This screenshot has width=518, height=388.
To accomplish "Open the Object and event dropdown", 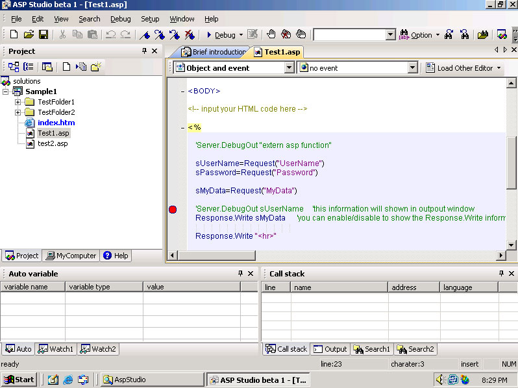I will tap(289, 67).
